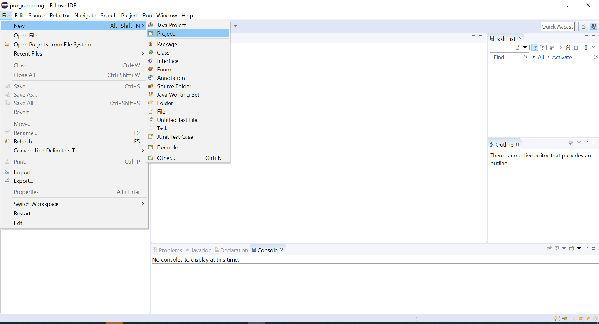Create a new Annotation
This screenshot has width=599, height=324.
tap(188, 78)
